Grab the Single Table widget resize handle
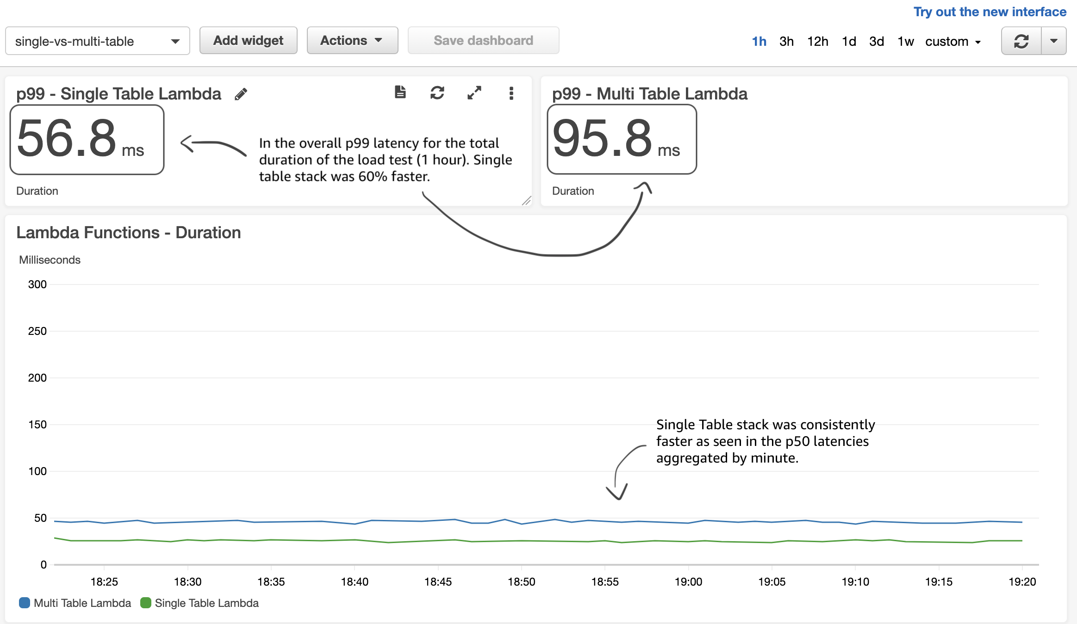This screenshot has width=1077, height=624. coord(526,201)
